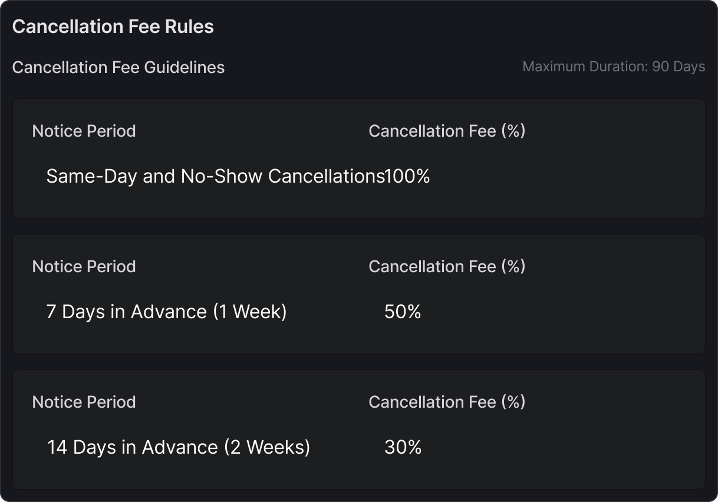
Task: Click the "90 Days" maximum duration value
Action: point(679,67)
